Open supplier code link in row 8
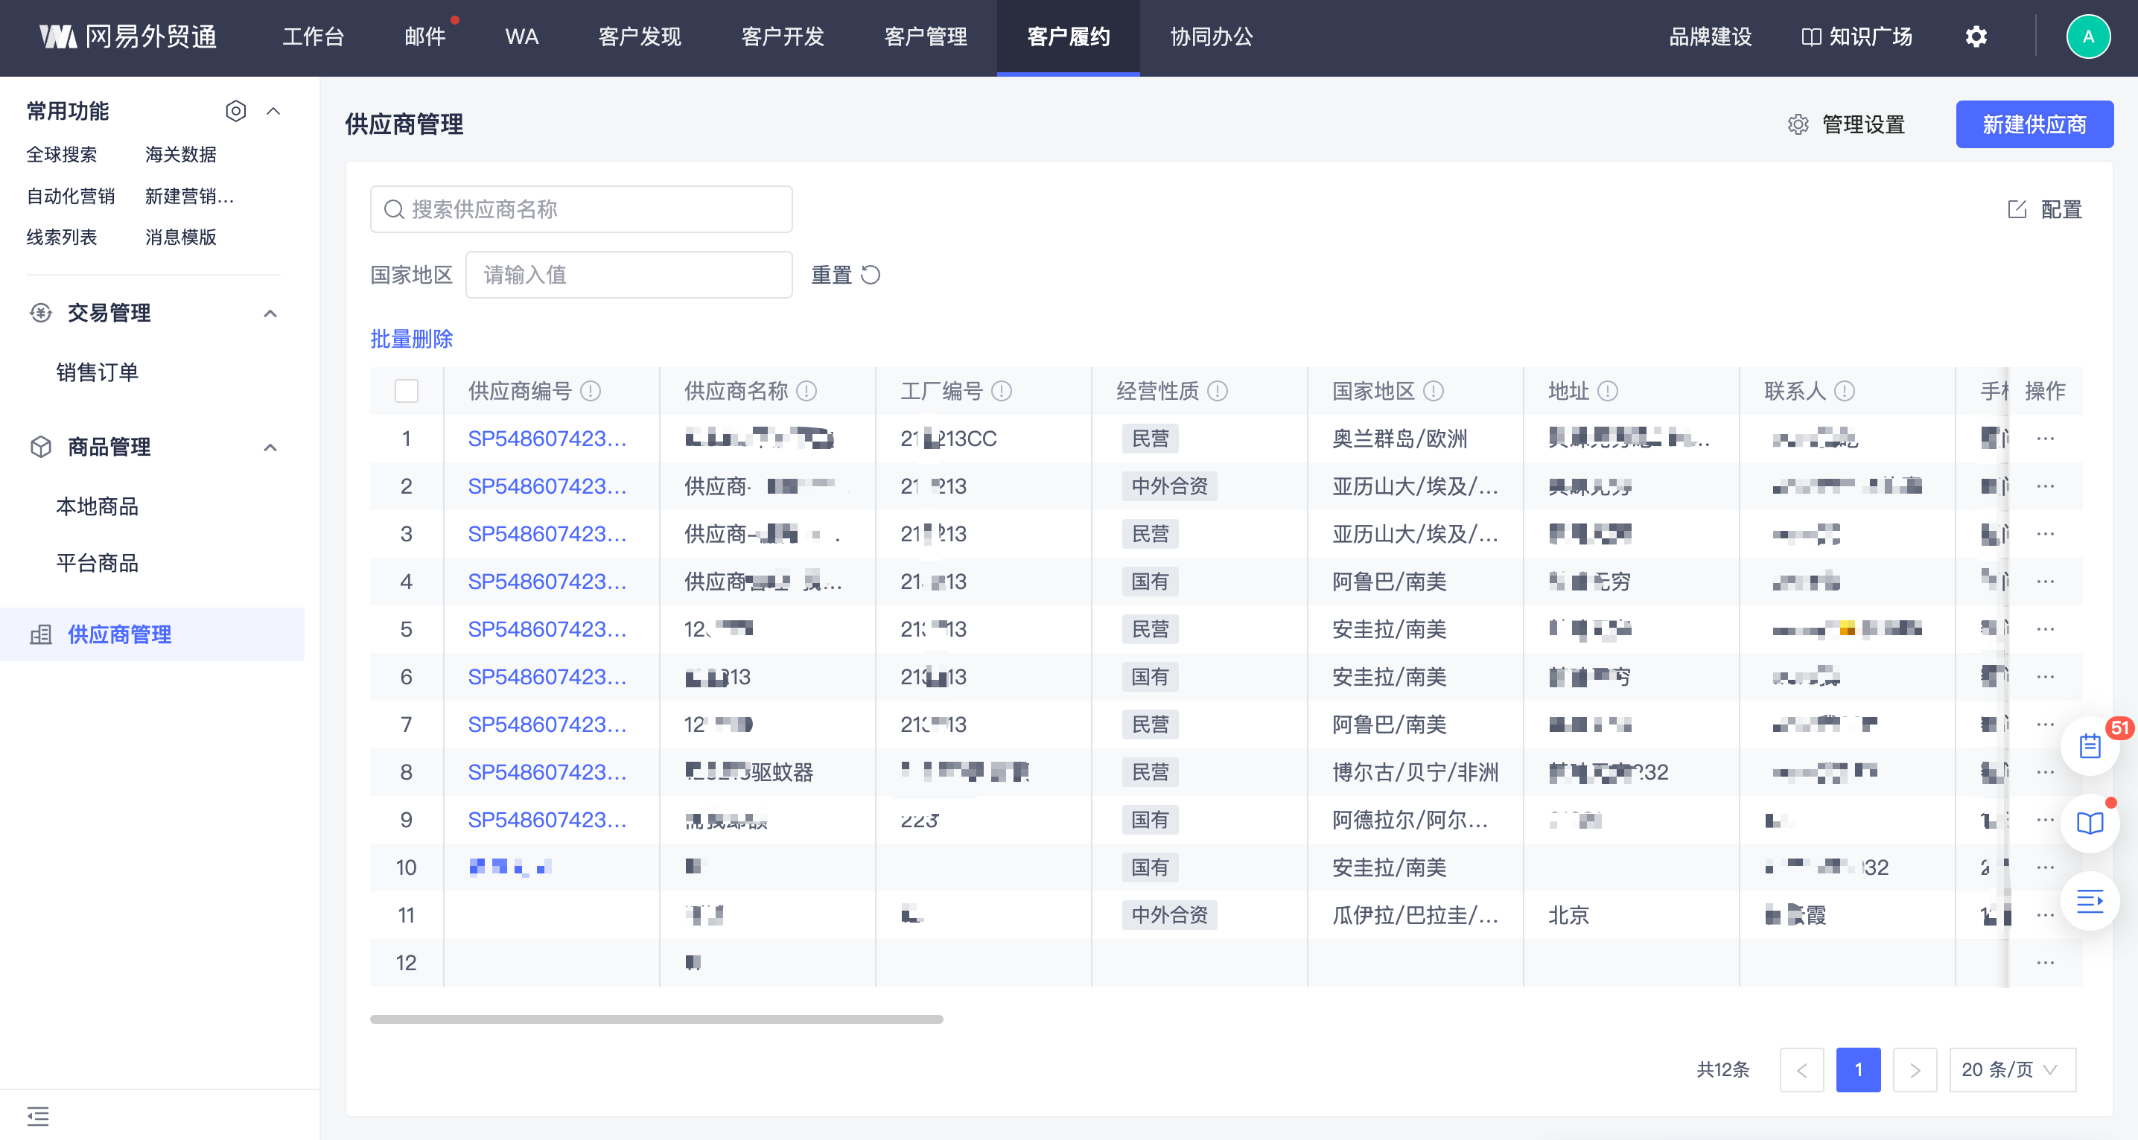 click(547, 771)
